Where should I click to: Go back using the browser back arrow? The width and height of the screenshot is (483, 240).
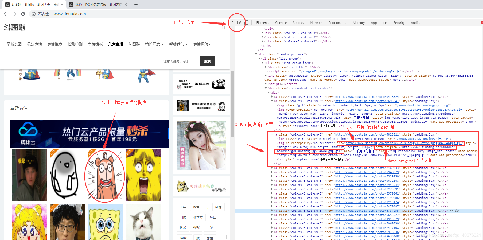(6, 14)
